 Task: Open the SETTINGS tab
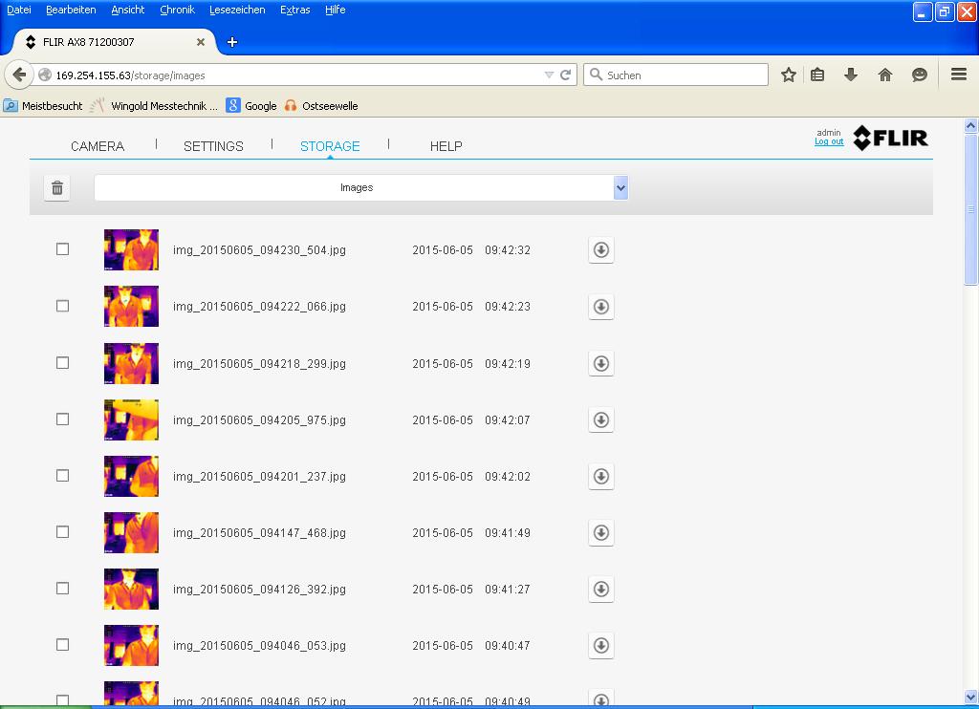[x=213, y=146]
